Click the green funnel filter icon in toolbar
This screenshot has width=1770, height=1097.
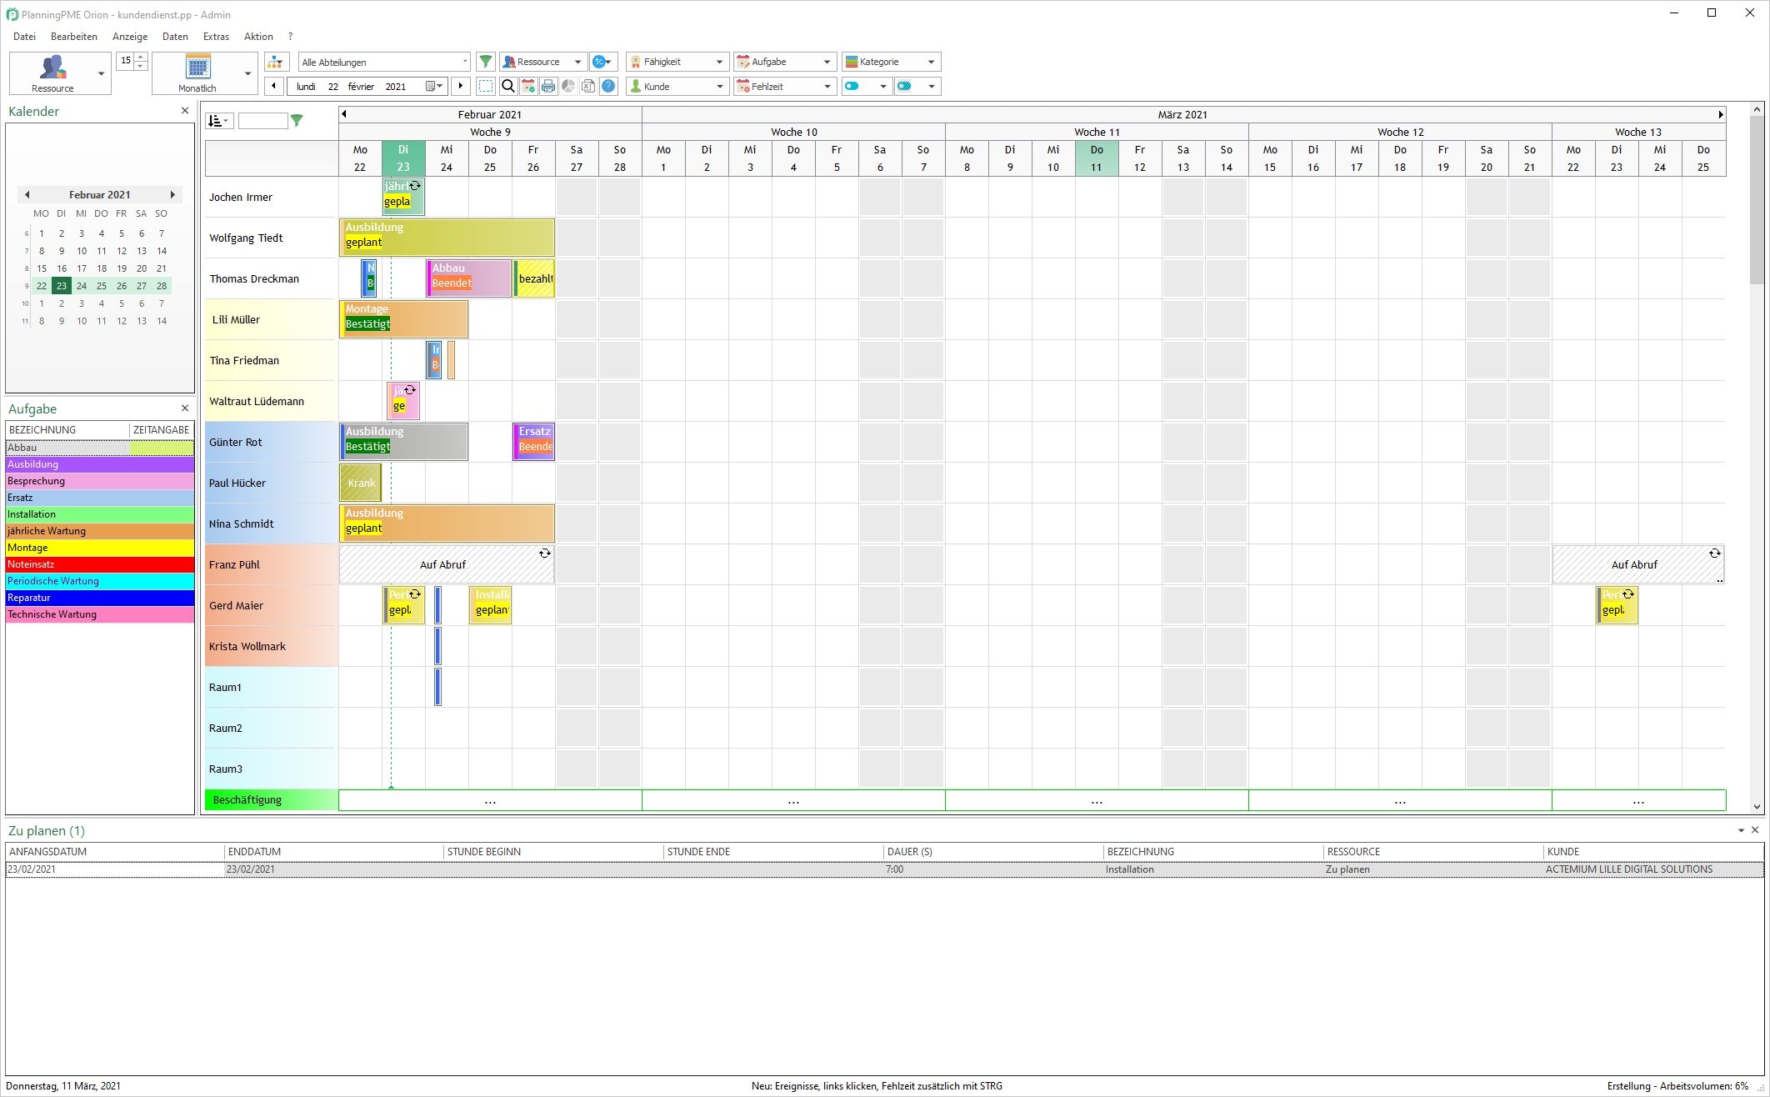[x=485, y=62]
